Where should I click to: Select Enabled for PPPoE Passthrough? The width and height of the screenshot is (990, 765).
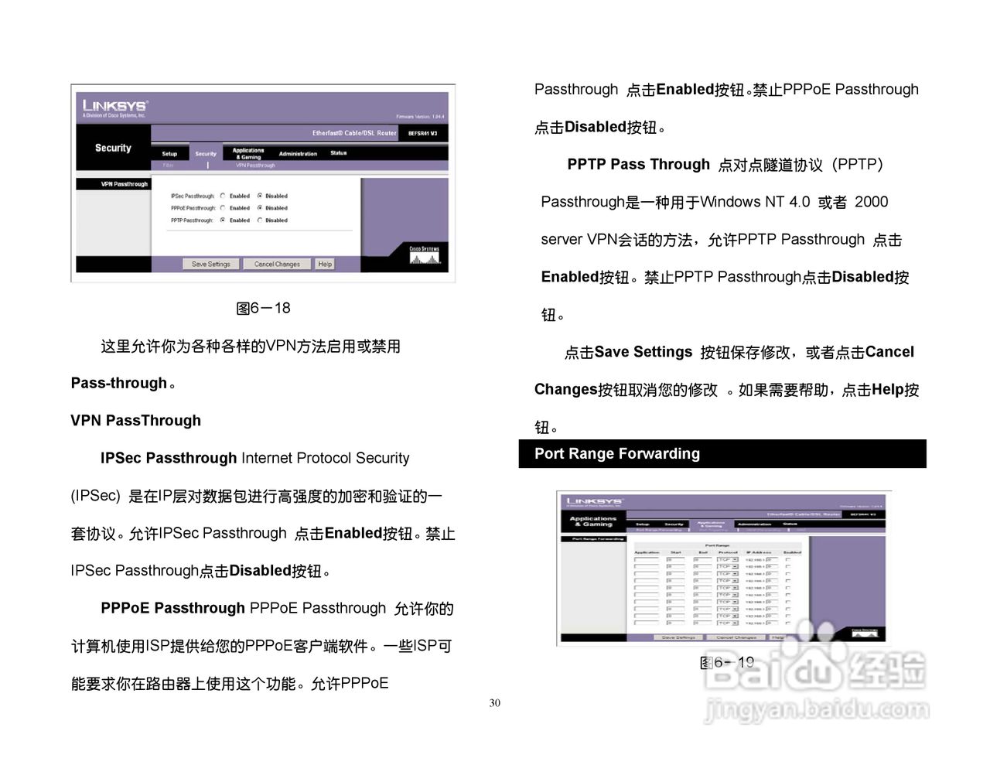pyautogui.click(x=222, y=208)
